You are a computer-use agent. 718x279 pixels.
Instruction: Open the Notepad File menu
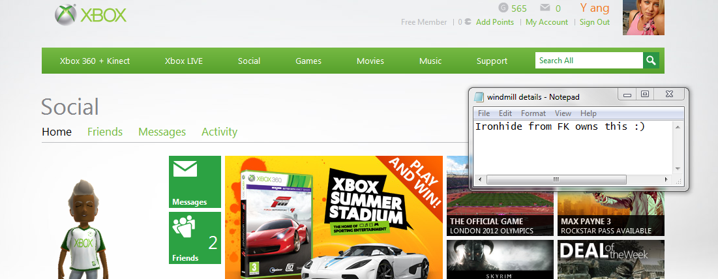(x=483, y=113)
